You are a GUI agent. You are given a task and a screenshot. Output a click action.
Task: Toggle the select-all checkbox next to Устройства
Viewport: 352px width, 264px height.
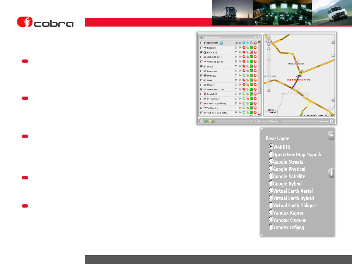201,43
